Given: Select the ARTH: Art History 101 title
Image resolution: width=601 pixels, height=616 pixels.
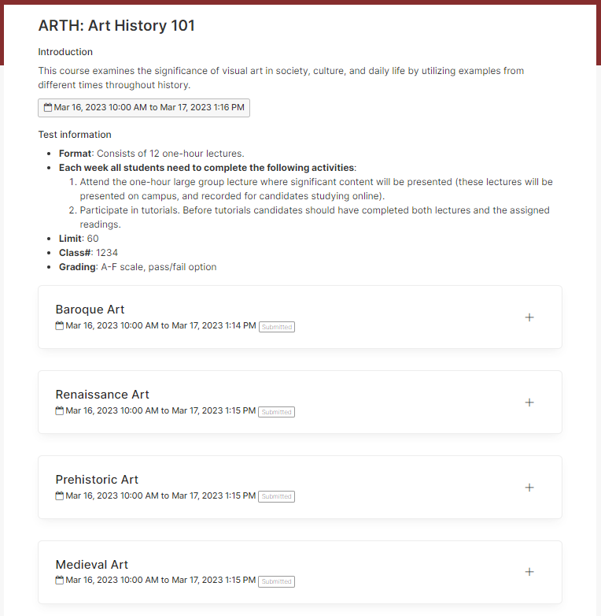Looking at the screenshot, I should (x=116, y=25).
